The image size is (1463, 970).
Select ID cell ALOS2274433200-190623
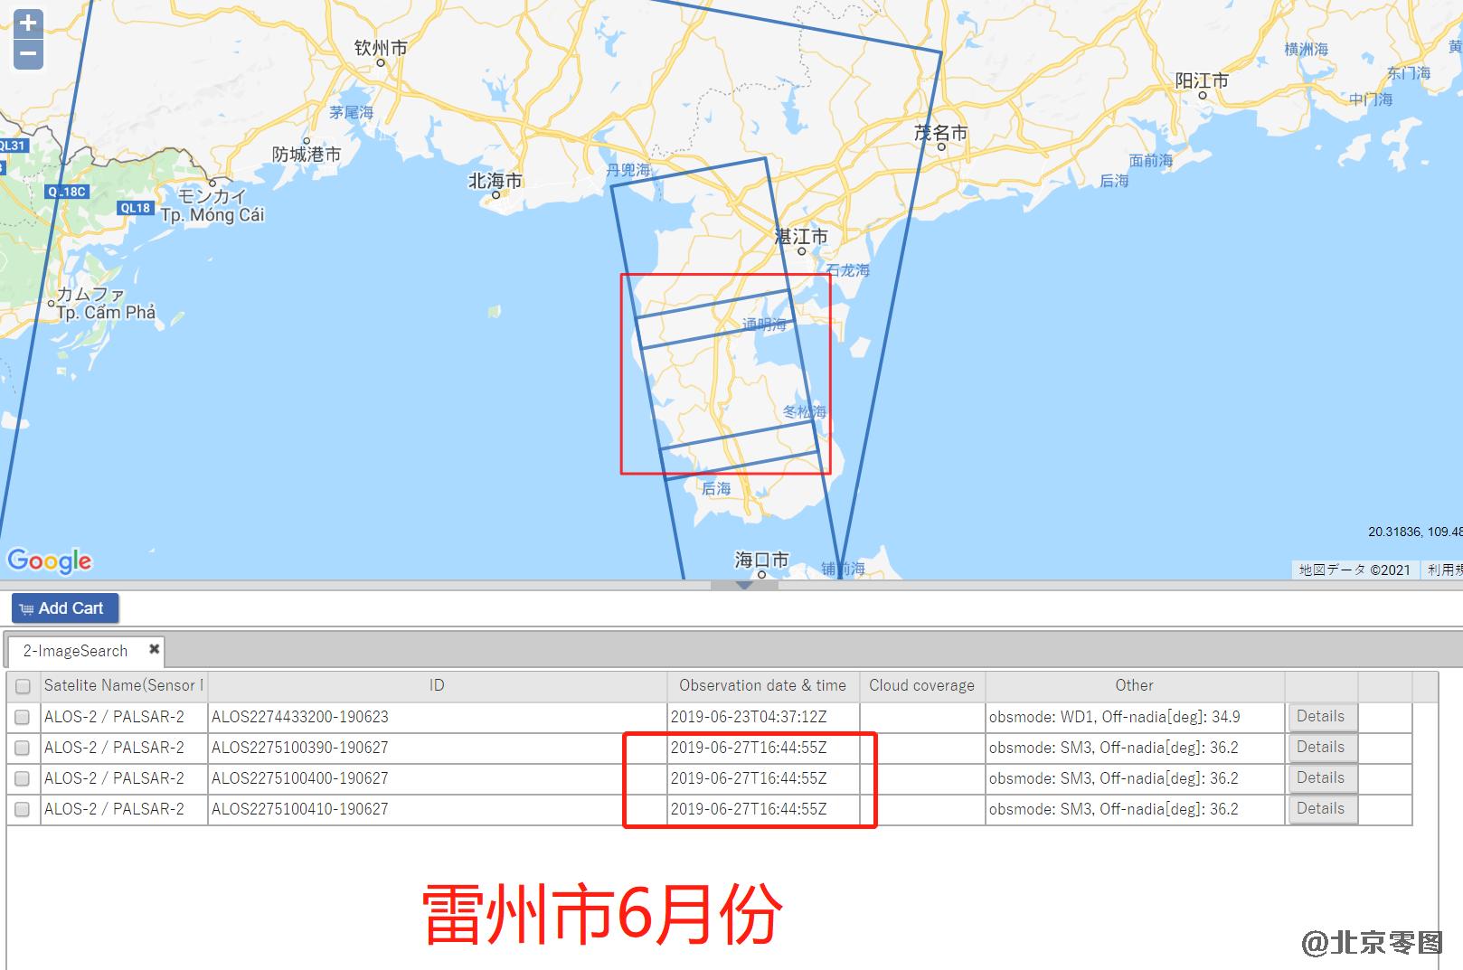[438, 717]
